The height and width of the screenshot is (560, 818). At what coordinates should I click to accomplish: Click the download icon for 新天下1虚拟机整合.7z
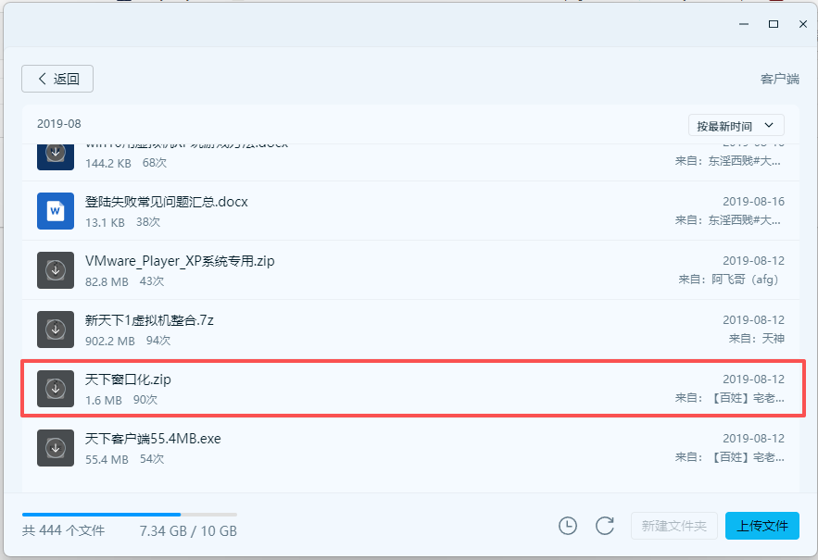click(56, 330)
